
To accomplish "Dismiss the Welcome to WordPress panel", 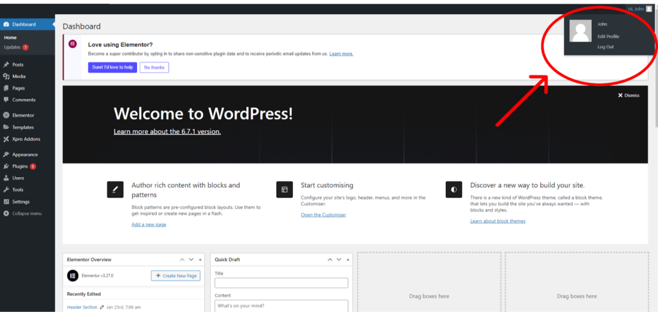I will tap(628, 95).
